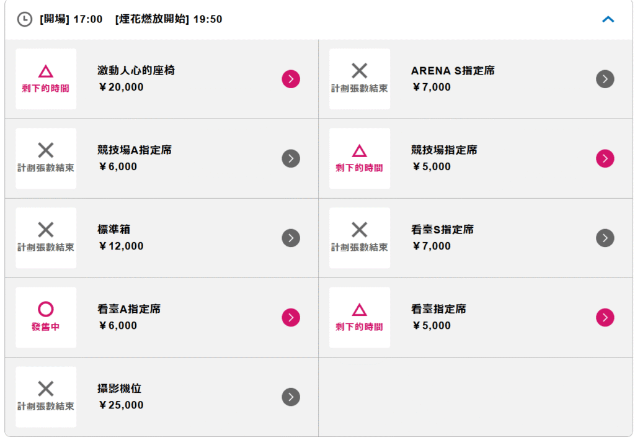635x437 pixels.
Task: Click the pink arrow for 看臺指定席 ¥5,000
Action: pos(605,317)
